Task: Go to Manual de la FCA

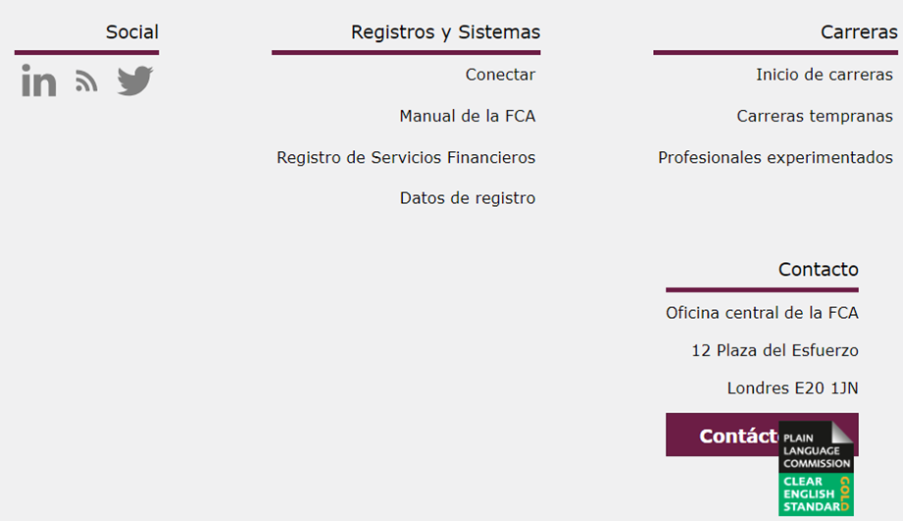Action: (x=467, y=116)
